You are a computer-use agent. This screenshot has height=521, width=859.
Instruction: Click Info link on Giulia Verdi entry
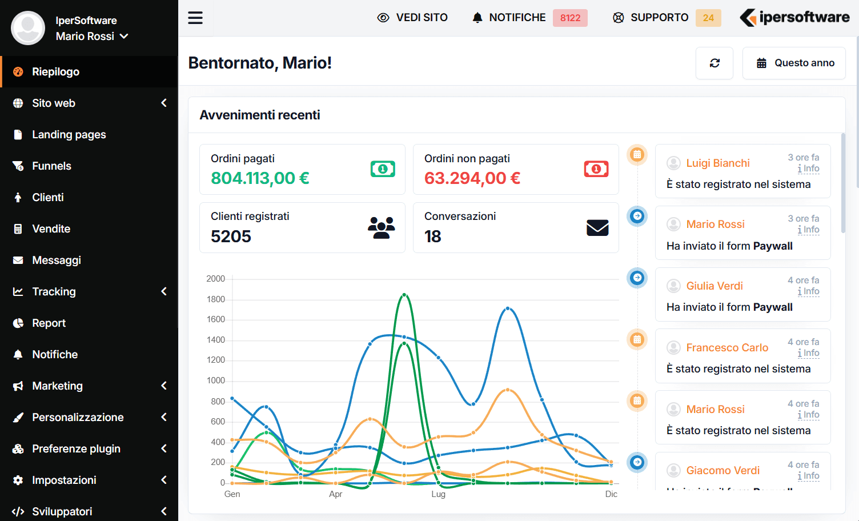pyautogui.click(x=809, y=291)
